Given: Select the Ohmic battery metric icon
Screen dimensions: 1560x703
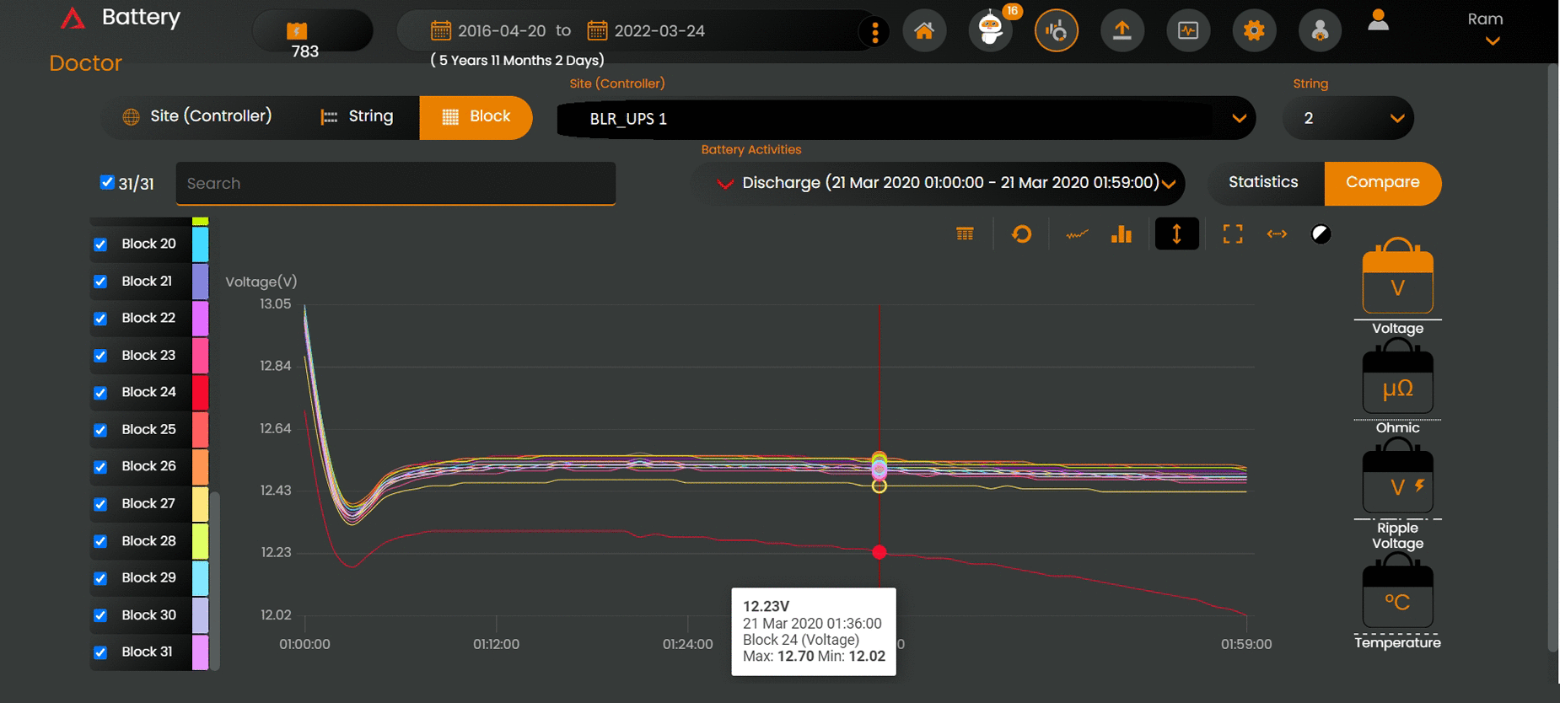Looking at the screenshot, I should click(1397, 384).
